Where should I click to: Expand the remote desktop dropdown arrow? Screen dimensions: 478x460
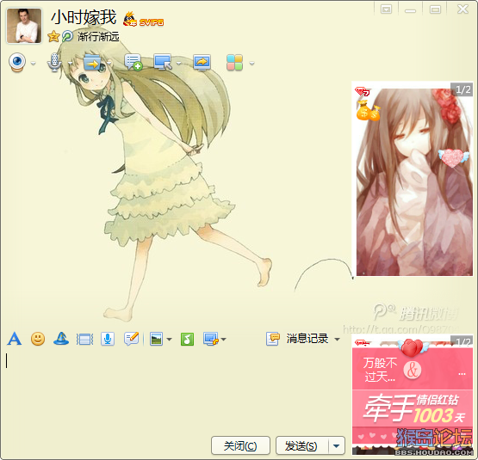[x=178, y=64]
